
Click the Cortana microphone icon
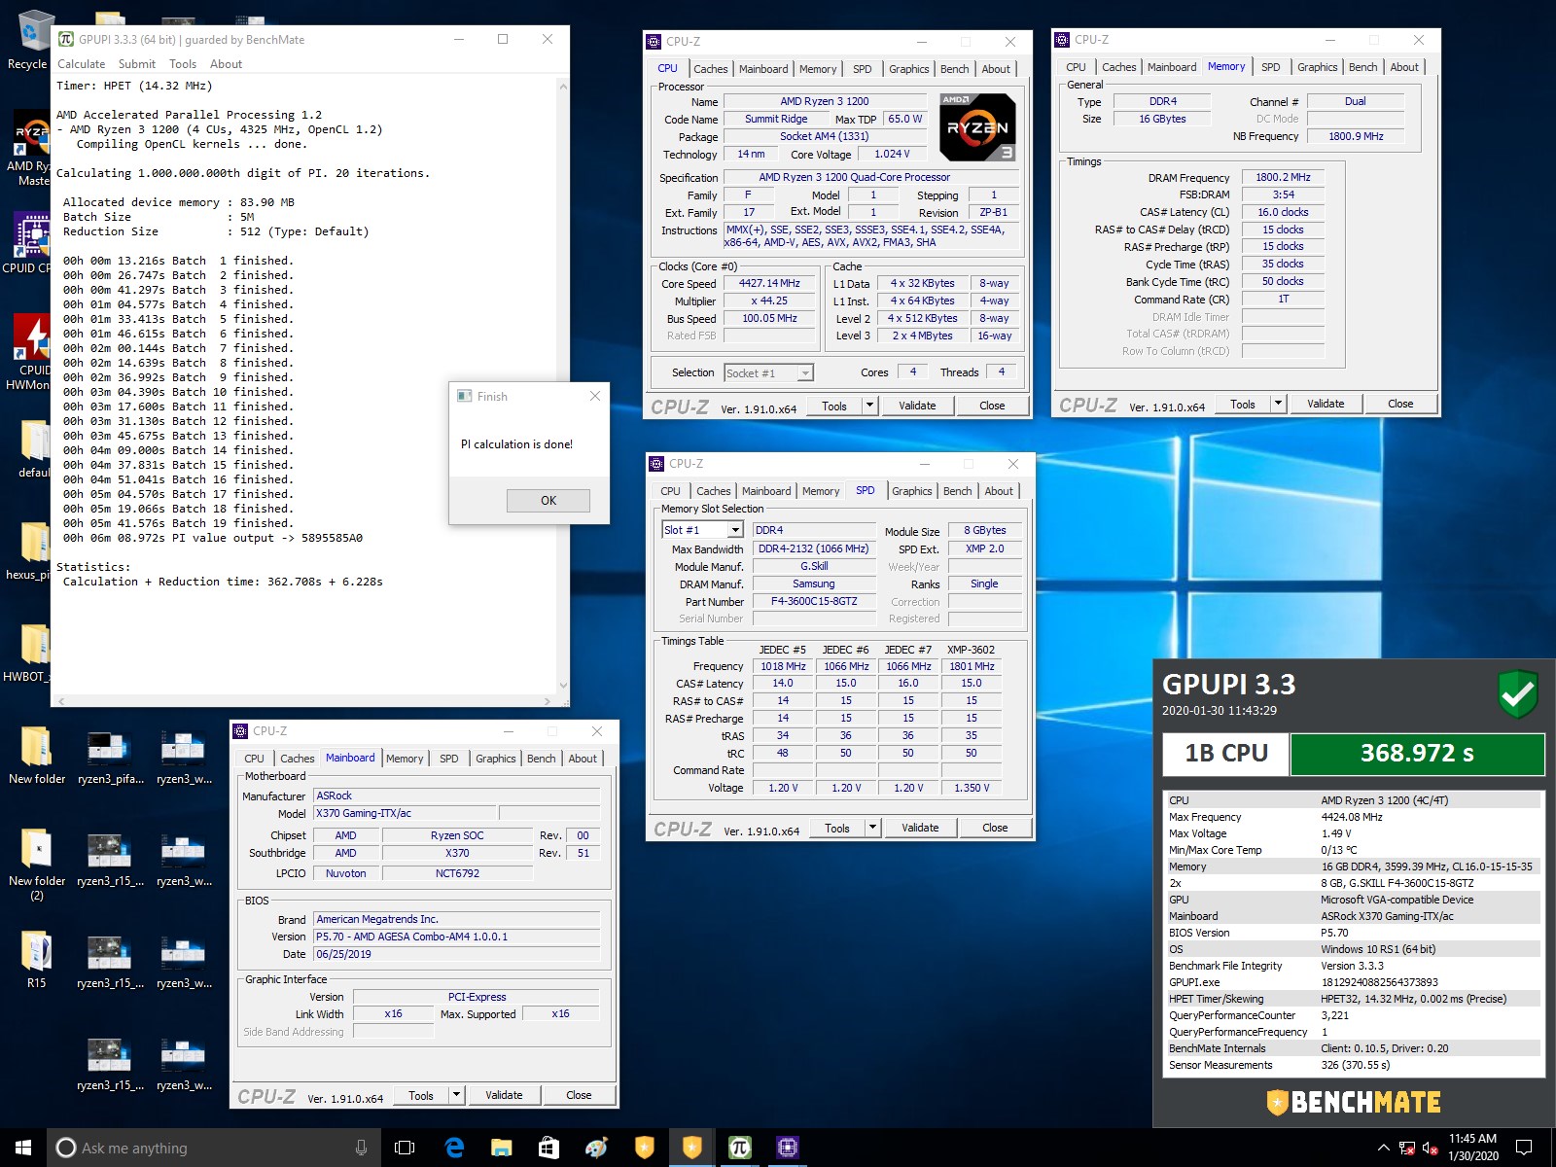pos(361,1148)
